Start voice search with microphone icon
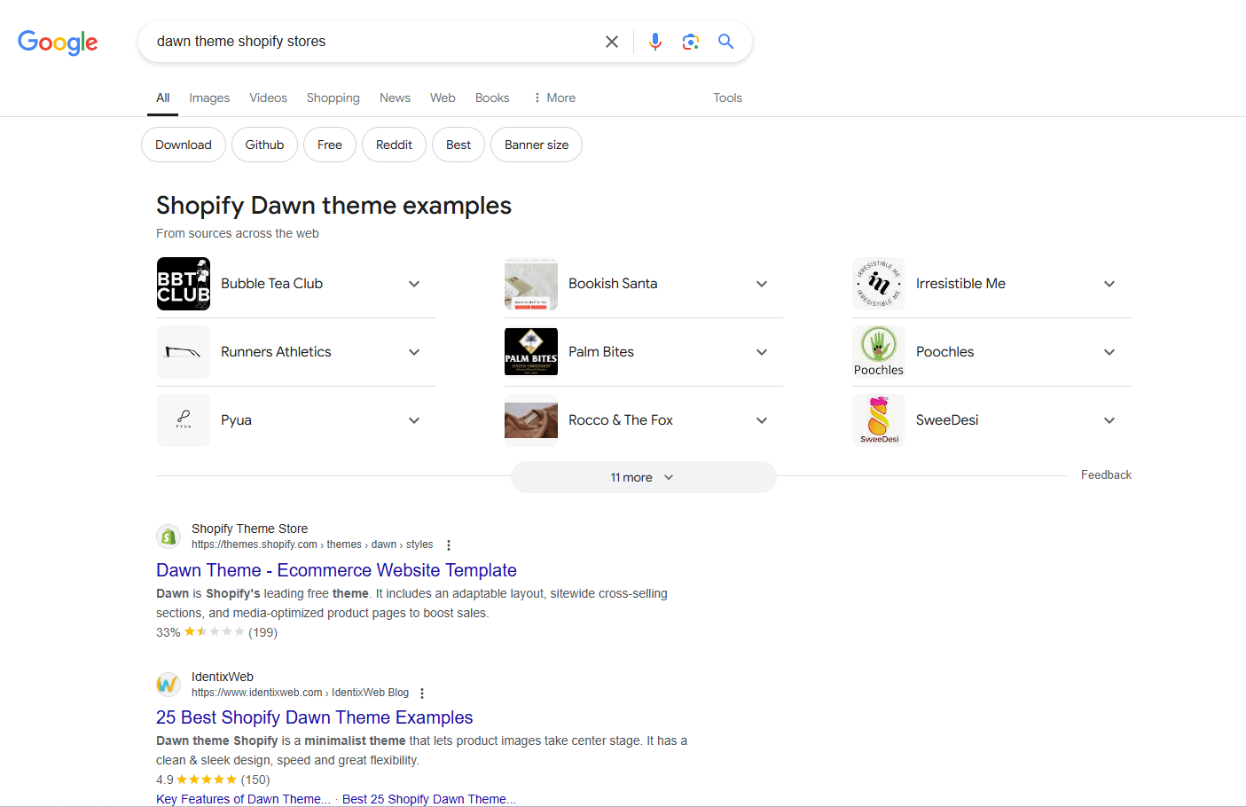Image resolution: width=1246 pixels, height=807 pixels. point(655,42)
